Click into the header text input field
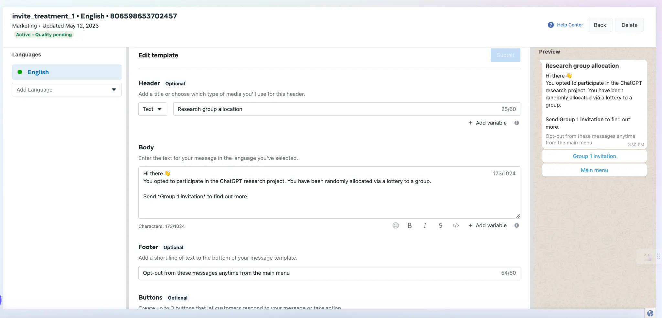This screenshot has height=318, width=662. tap(336, 109)
